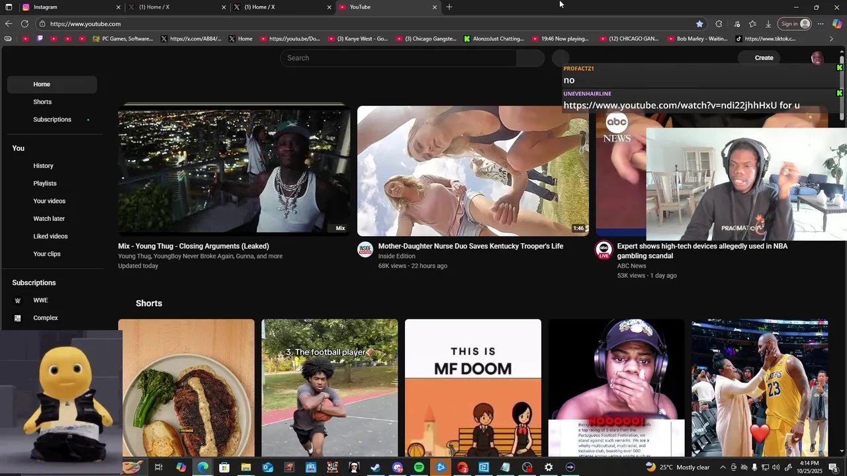Open Mix - Young Thug Closing Arguments title
The width and height of the screenshot is (847, 476).
(194, 246)
